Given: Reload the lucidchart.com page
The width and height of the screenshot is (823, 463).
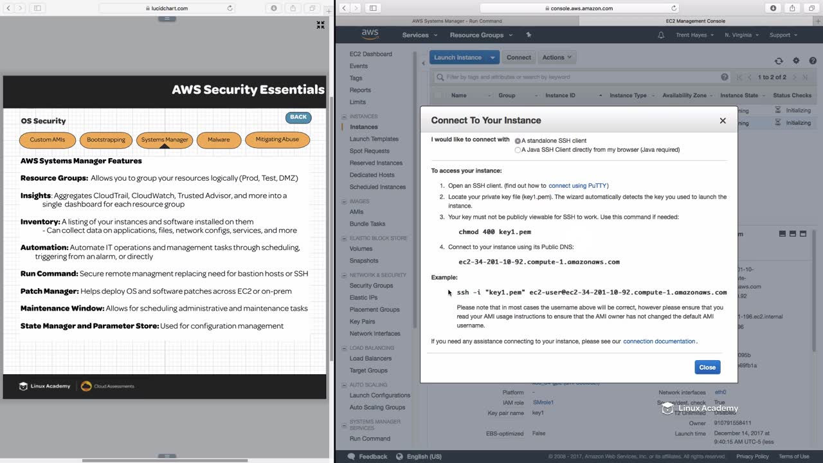Looking at the screenshot, I should 230,8.
